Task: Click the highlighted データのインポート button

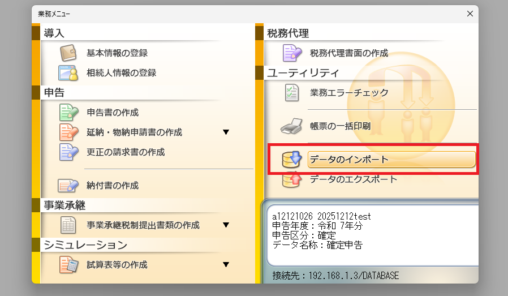Action: (x=391, y=159)
